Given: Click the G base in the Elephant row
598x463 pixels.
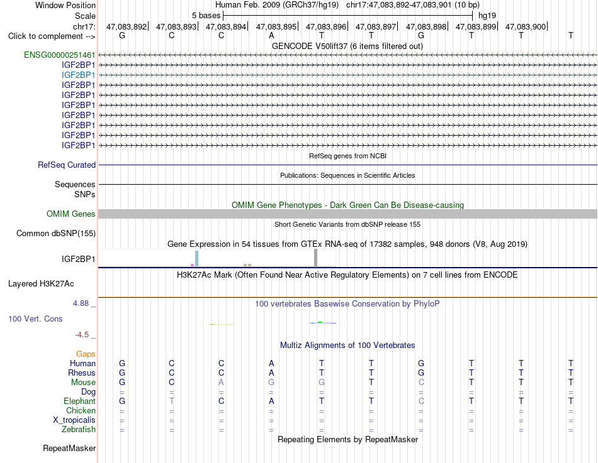Looking at the screenshot, I should [122, 401].
